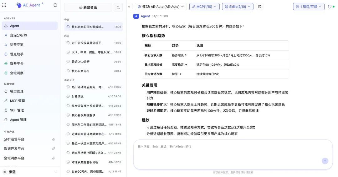Click the 全域洞察 agent icon
This screenshot has width=338, height=177.
coord(6,73)
